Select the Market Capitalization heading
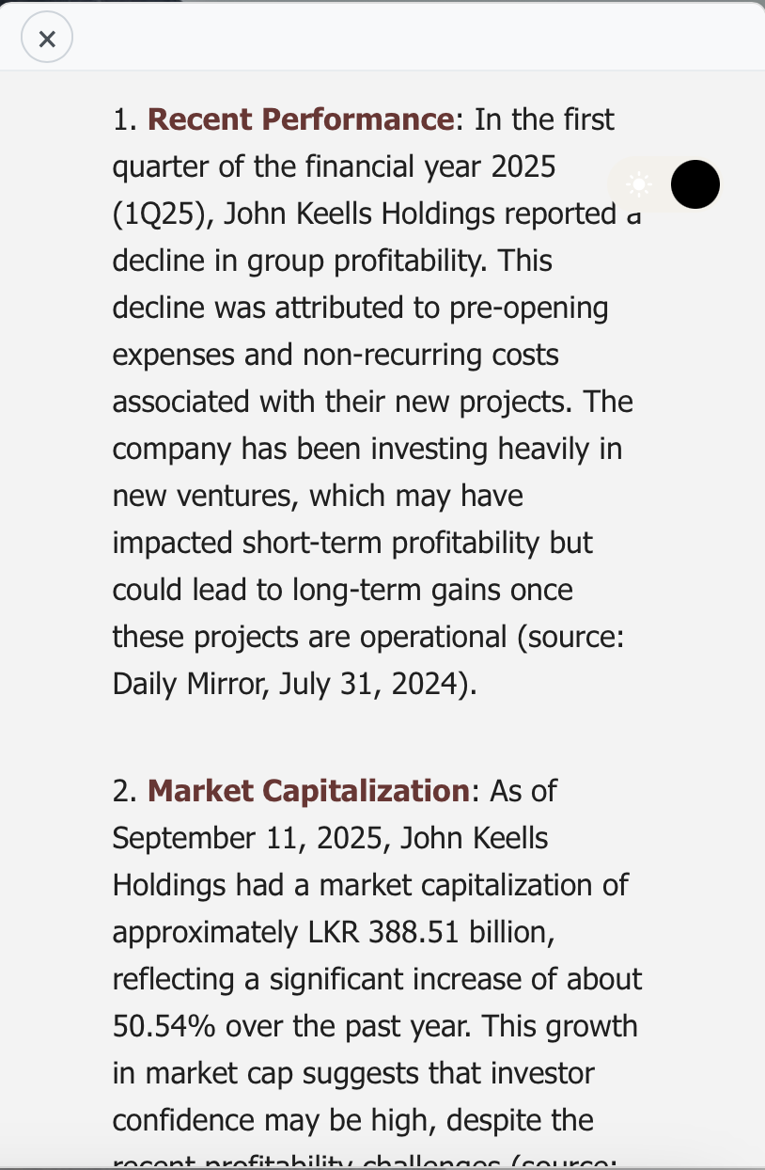The image size is (765, 1170). (308, 790)
